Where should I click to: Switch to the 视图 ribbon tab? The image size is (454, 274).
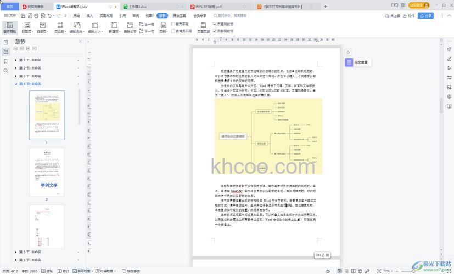click(149, 15)
